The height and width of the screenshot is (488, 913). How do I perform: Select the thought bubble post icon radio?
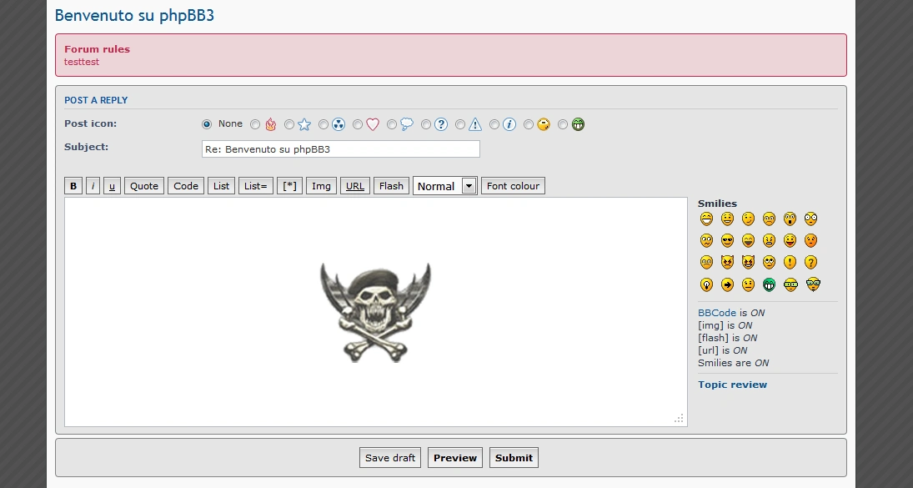coord(392,124)
